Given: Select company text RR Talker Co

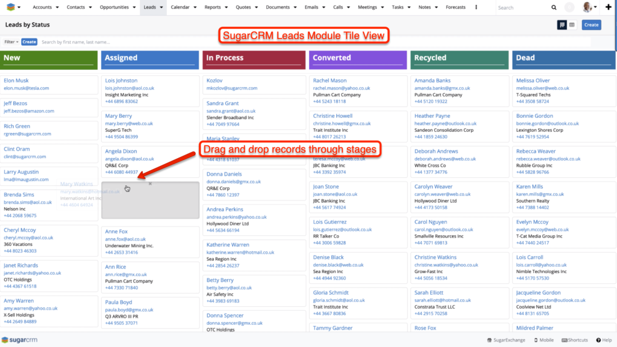Looking at the screenshot, I should (326, 236).
